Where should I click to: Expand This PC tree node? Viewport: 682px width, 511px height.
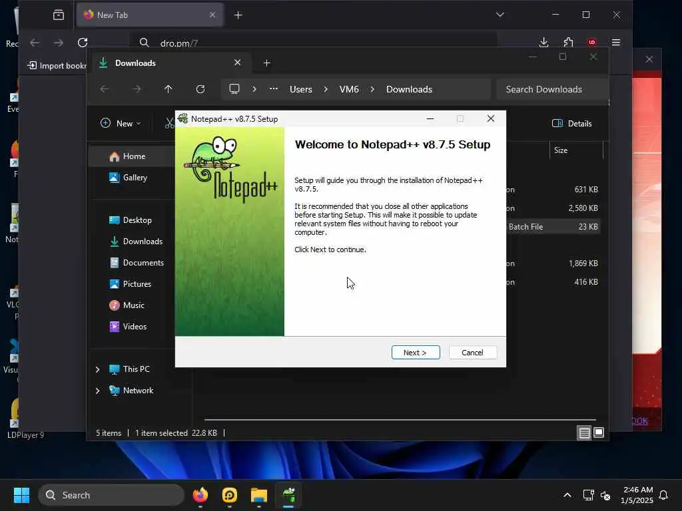(x=97, y=369)
